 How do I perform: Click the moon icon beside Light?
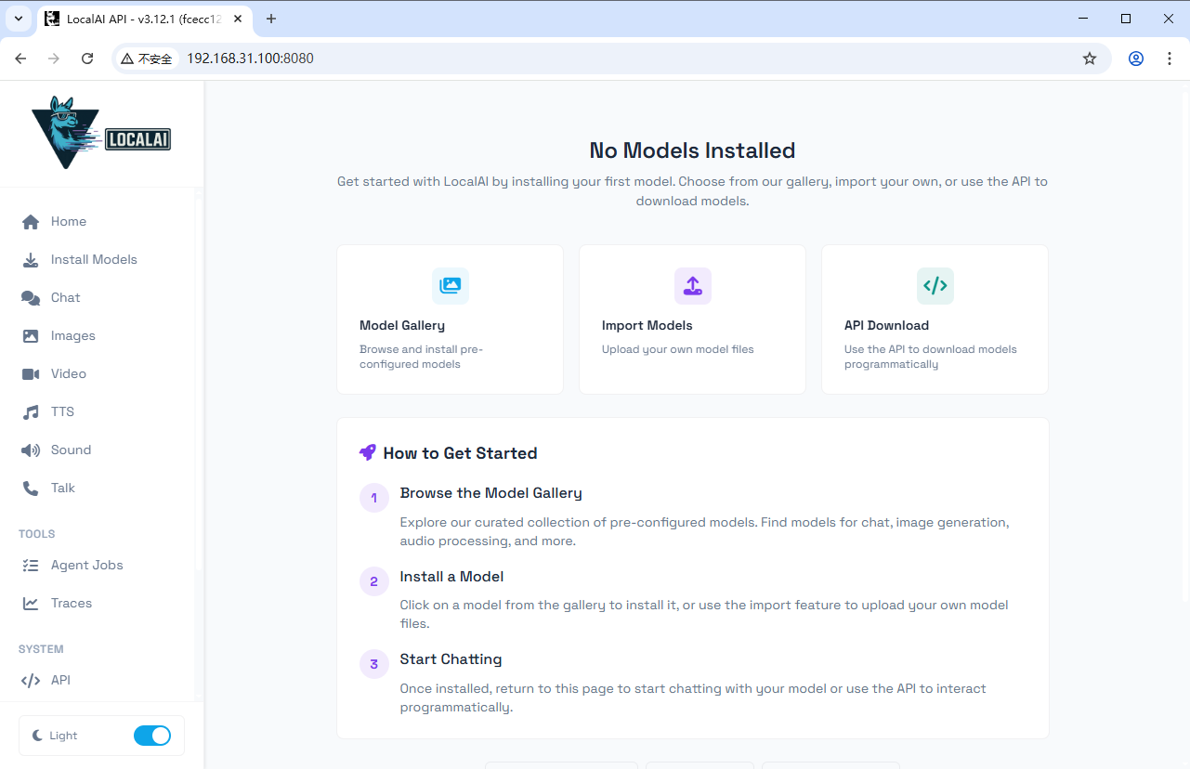click(x=37, y=736)
